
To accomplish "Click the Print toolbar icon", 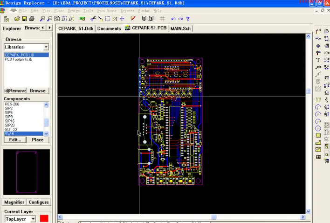I will click(32, 19).
